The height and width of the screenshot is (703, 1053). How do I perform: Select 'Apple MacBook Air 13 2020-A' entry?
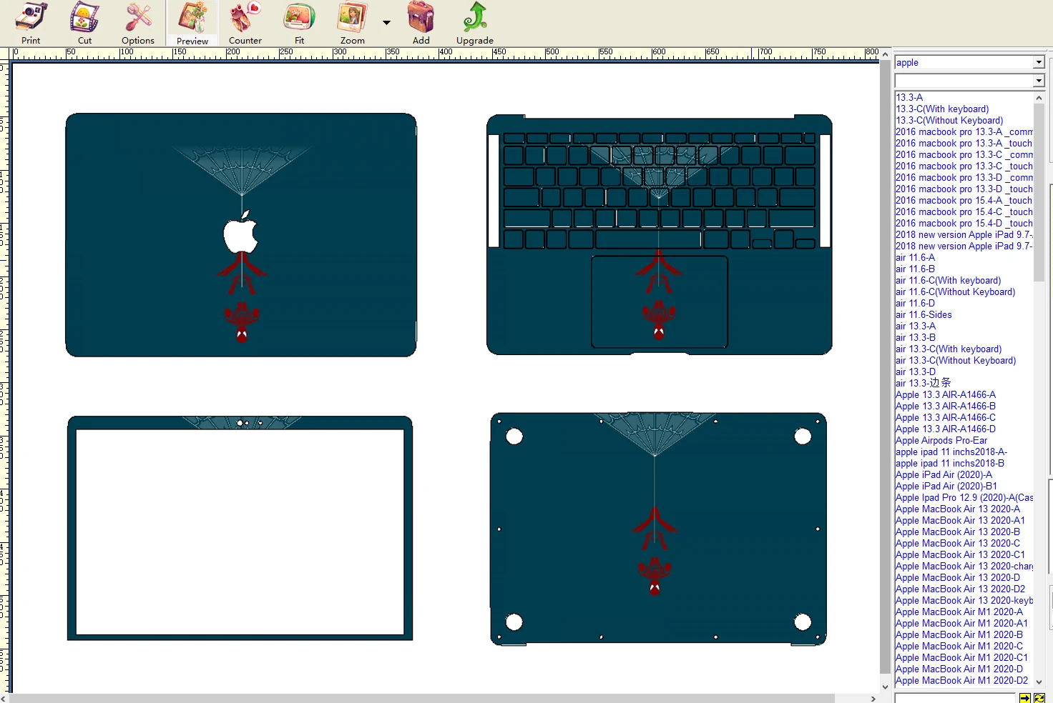coord(958,509)
